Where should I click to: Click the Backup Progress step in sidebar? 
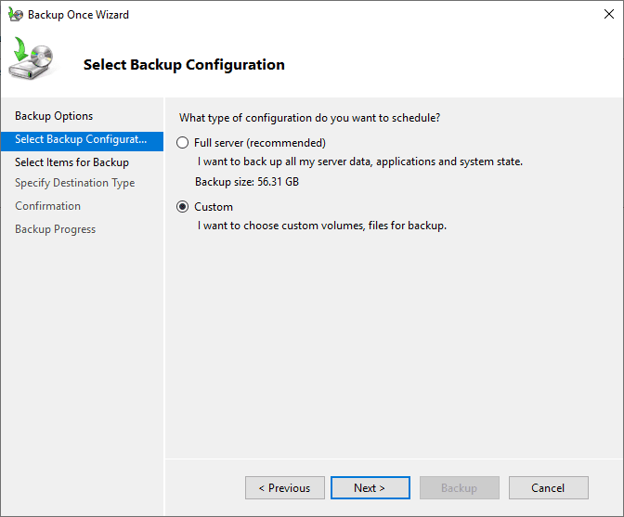[55, 229]
